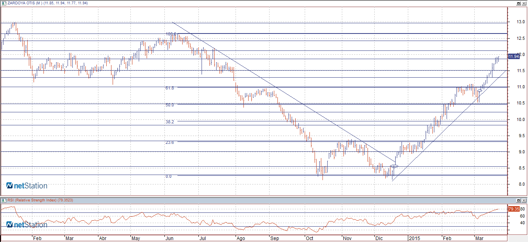The width and height of the screenshot is (528, 242).
Task: Select the 50.0 Fibonacci level label
Action: point(170,105)
